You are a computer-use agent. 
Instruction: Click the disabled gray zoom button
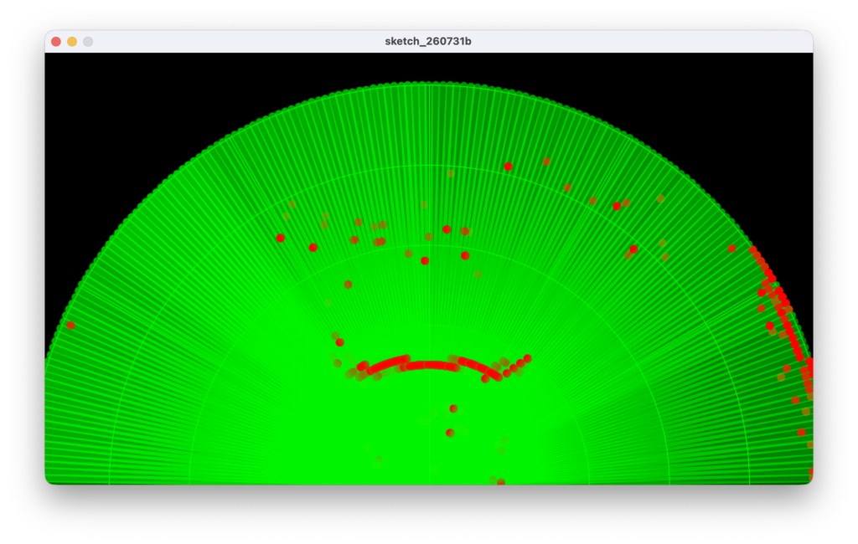point(87,42)
